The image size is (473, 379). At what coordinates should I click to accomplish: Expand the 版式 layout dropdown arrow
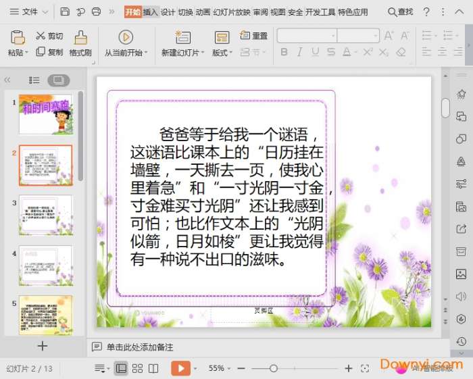pyautogui.click(x=231, y=53)
